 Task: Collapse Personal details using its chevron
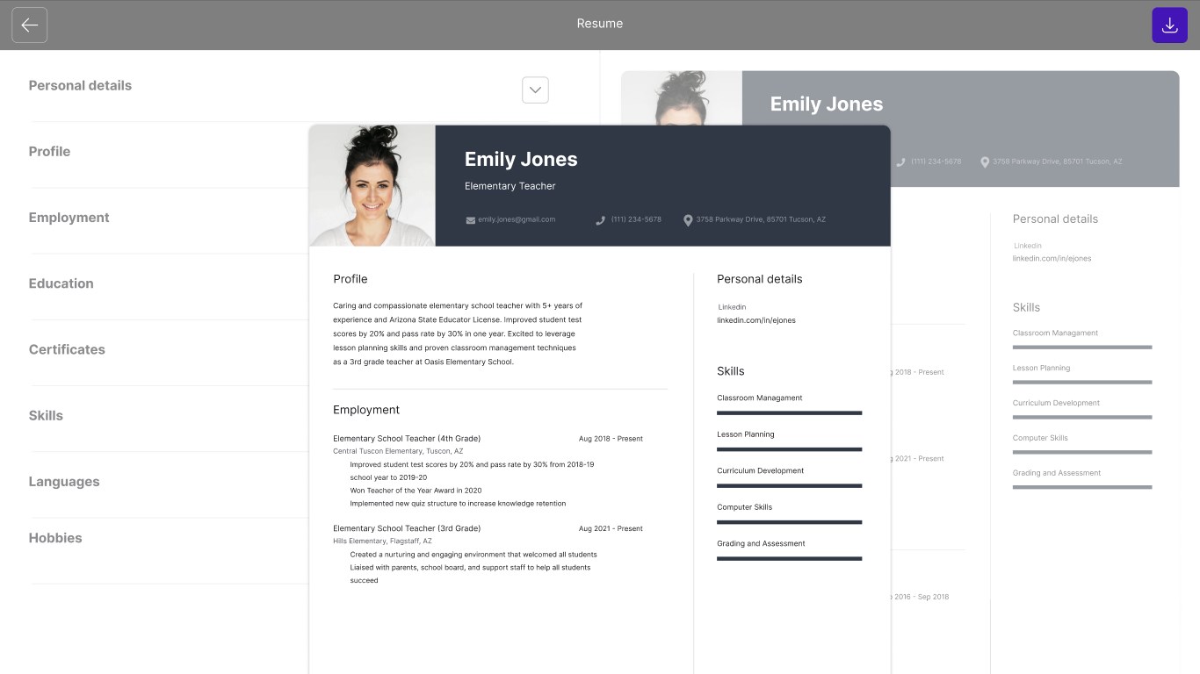535,90
